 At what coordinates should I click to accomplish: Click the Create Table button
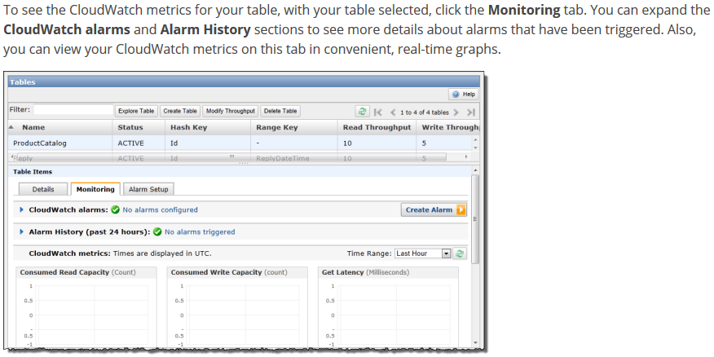180,111
